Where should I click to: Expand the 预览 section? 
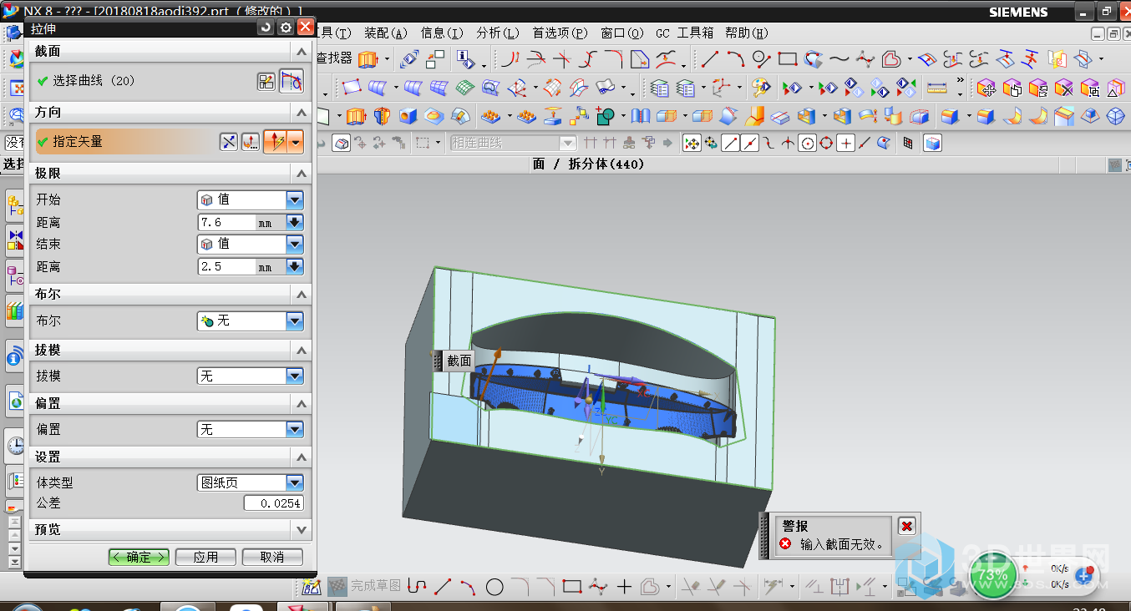pos(301,530)
